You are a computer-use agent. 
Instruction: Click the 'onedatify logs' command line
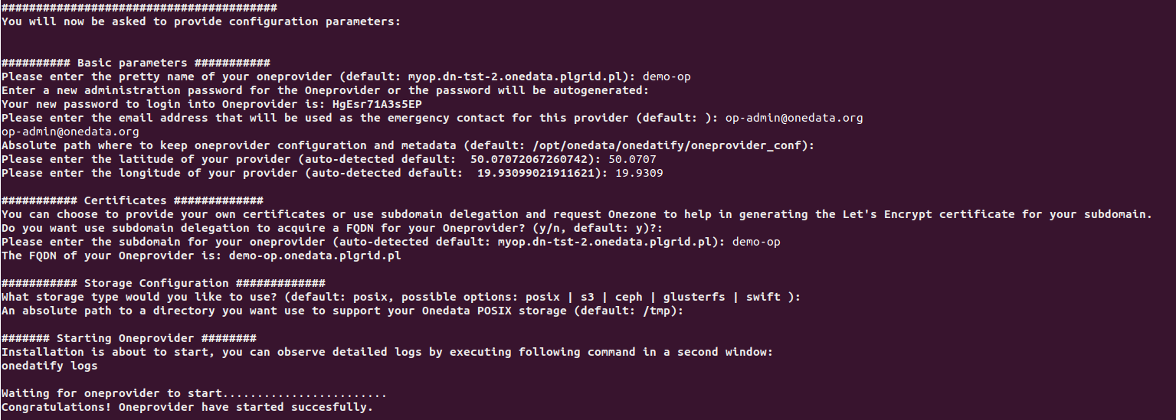click(x=49, y=366)
